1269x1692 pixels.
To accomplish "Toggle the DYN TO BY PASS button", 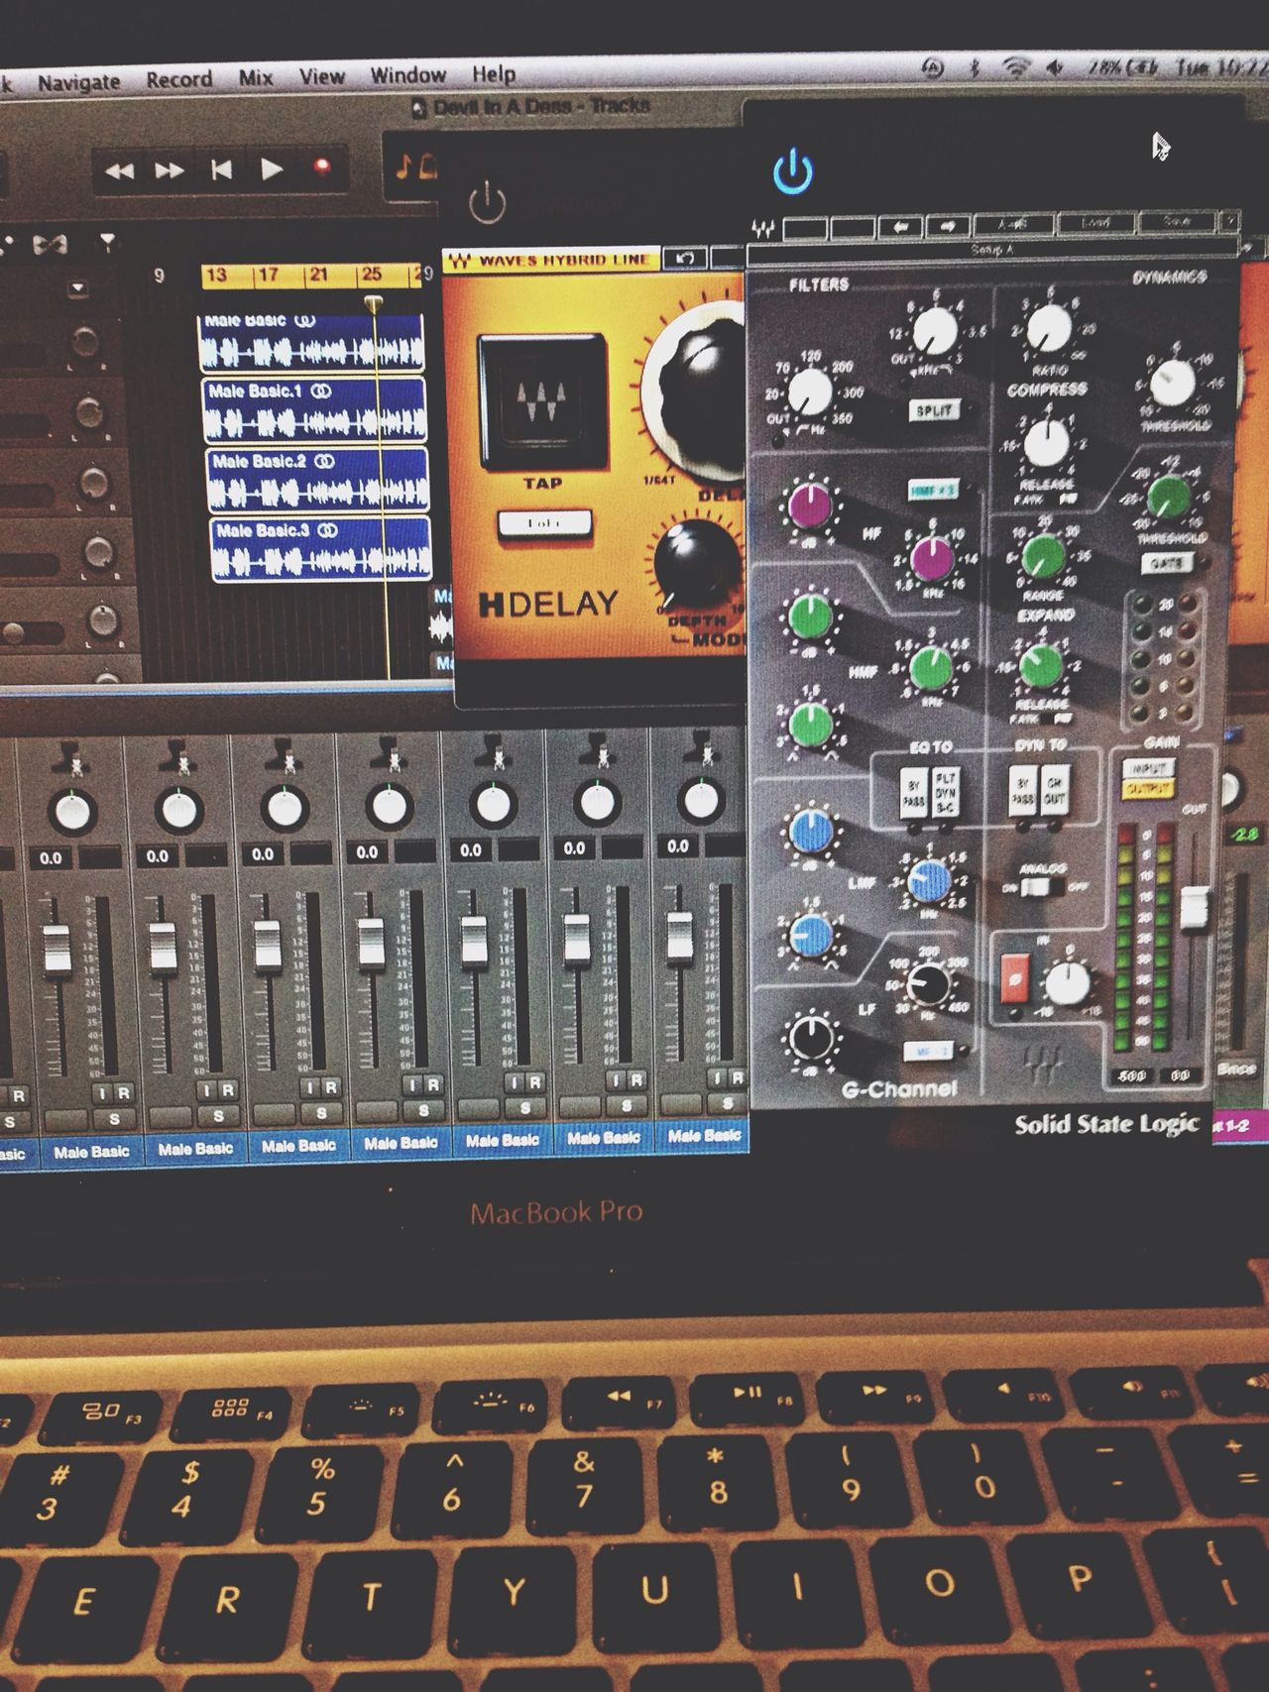I will tap(1022, 791).
